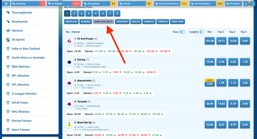Image resolution: width=257 pixels, height=139 pixels.
Task: Select Pairing Win odds 10.50
Action: pos(210,62)
